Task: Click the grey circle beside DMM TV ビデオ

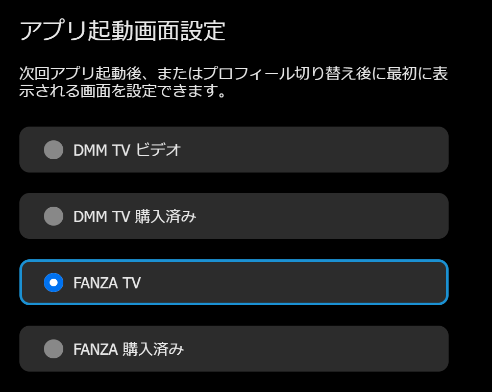Action: tap(54, 150)
